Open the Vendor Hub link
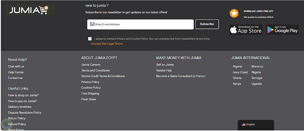 pos(164,70)
